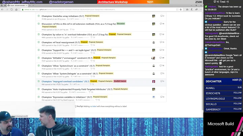This screenshot has width=243, height=136.
Task: Click author gafter on ref local reassignment
Action: [x=67, y=45]
